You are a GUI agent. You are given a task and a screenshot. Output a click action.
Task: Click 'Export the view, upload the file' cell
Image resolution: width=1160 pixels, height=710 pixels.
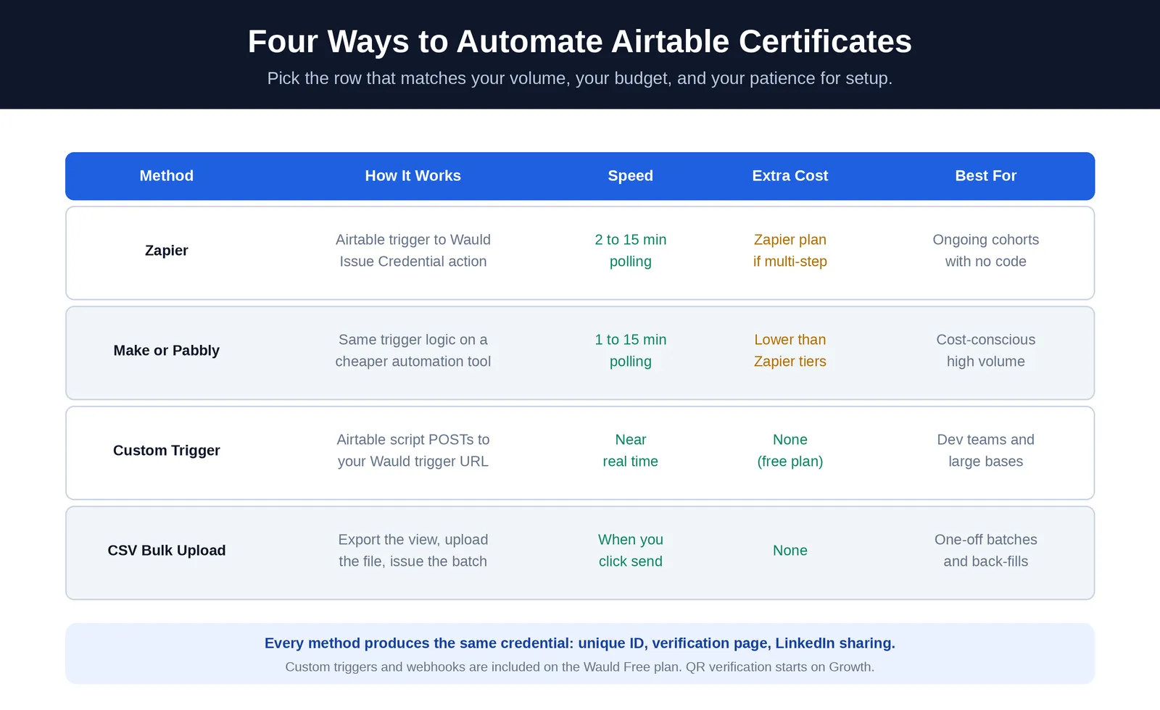[x=413, y=551]
